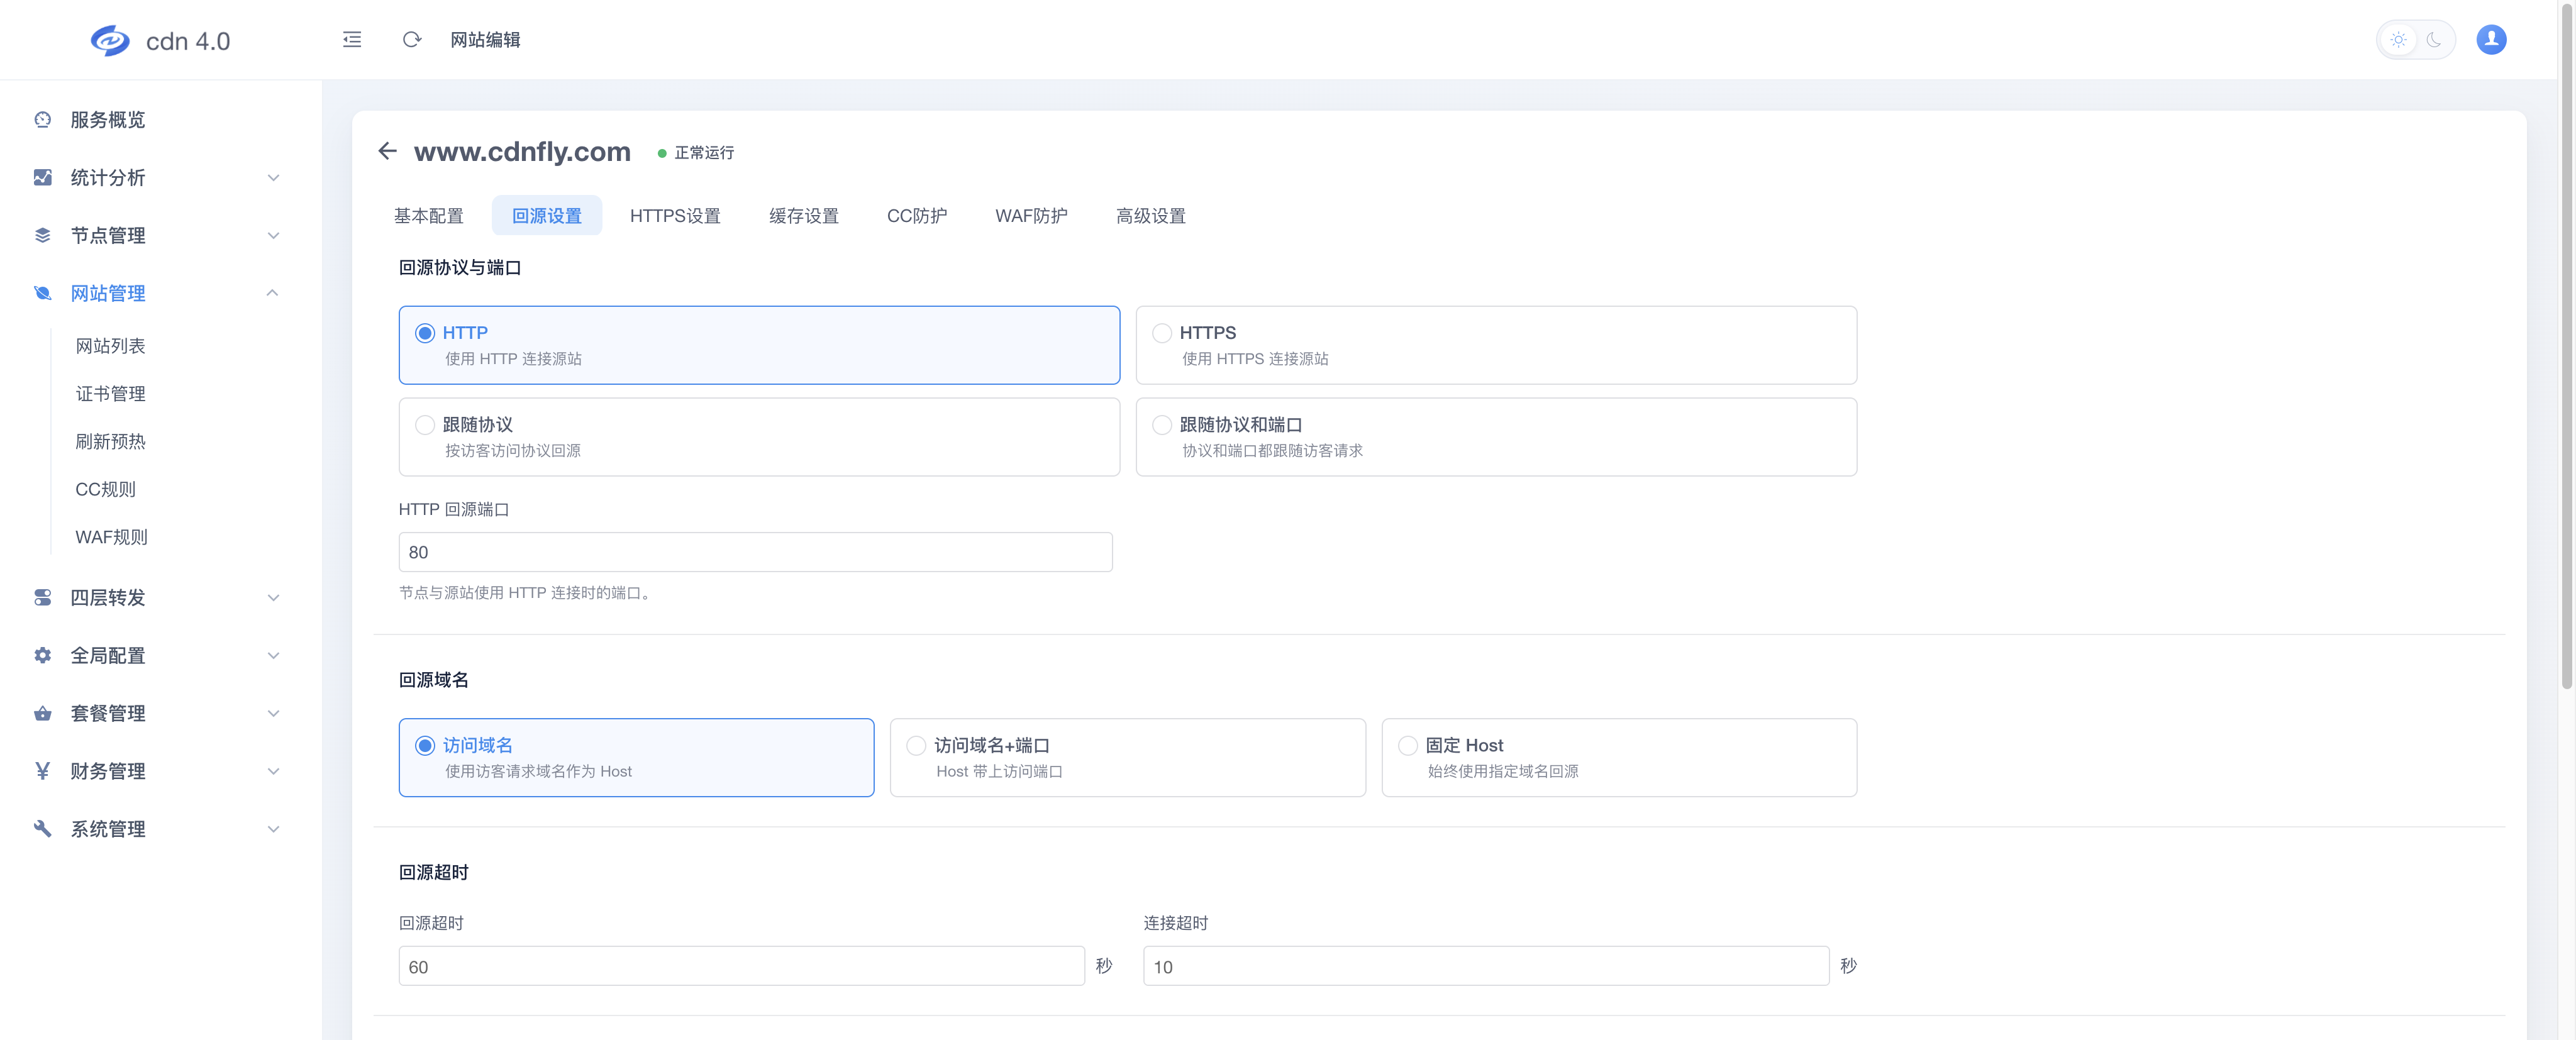Click the 回源超时 seconds input field
The height and width of the screenshot is (1040, 2576).
point(741,967)
